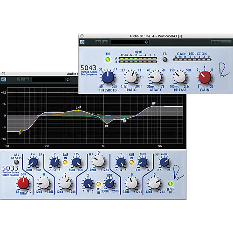Click the LF frequency knob (30Hz–300)
233x233 pixels.
coord(33,162)
